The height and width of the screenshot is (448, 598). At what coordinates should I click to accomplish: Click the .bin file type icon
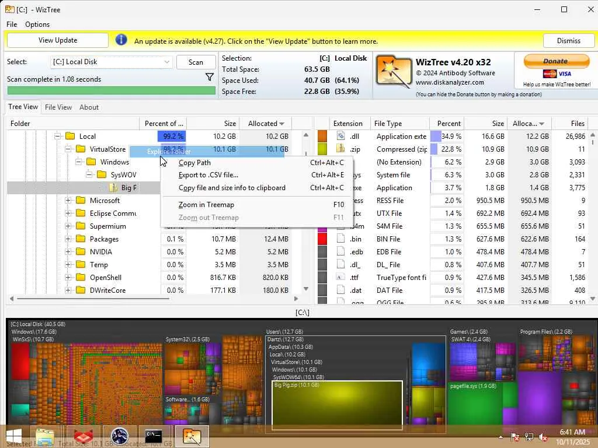tap(340, 239)
